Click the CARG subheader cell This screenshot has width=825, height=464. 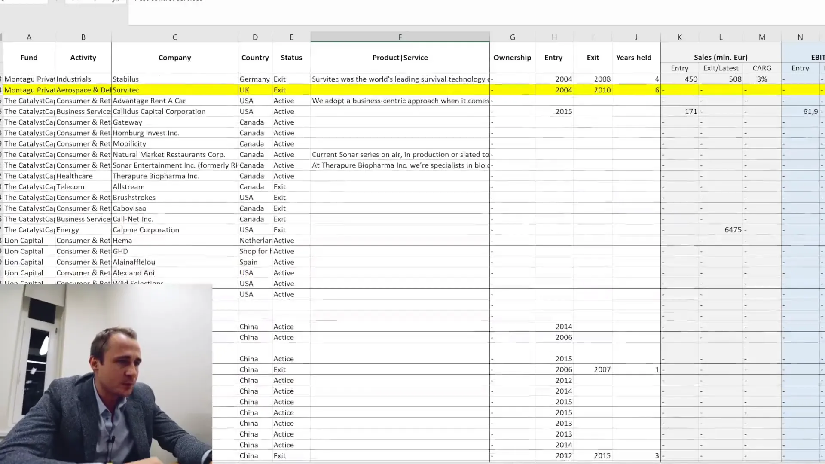pos(762,68)
